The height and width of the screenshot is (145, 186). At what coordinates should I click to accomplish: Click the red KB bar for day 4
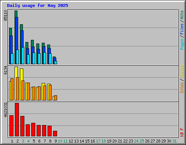click(28, 130)
